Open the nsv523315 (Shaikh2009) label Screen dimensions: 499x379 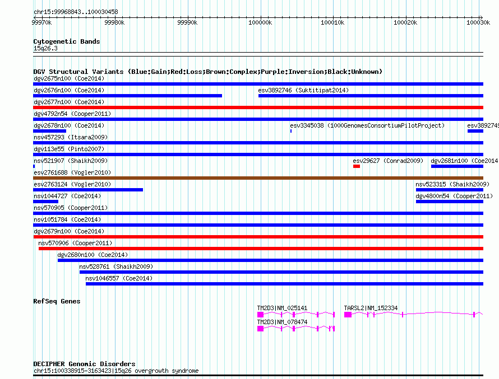click(452, 184)
